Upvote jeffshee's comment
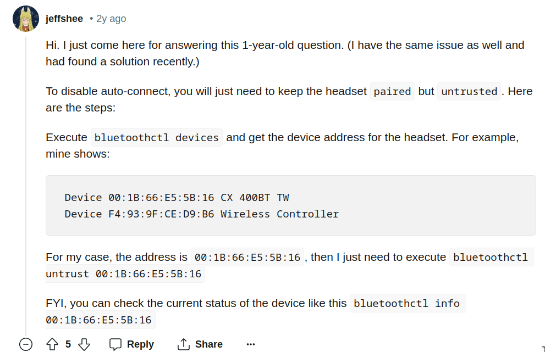545x352 pixels. point(52,344)
